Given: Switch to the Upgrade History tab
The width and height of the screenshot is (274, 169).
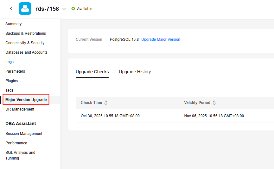Looking at the screenshot, I should point(135,72).
